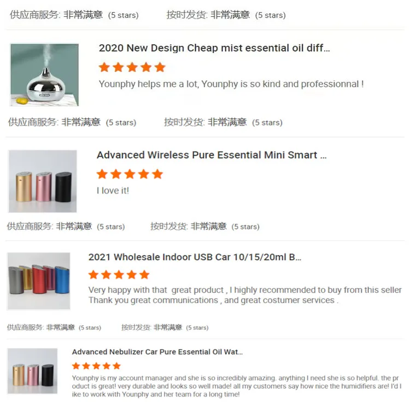
Task: Click the 'I love it!' review text
Action: [x=113, y=191]
